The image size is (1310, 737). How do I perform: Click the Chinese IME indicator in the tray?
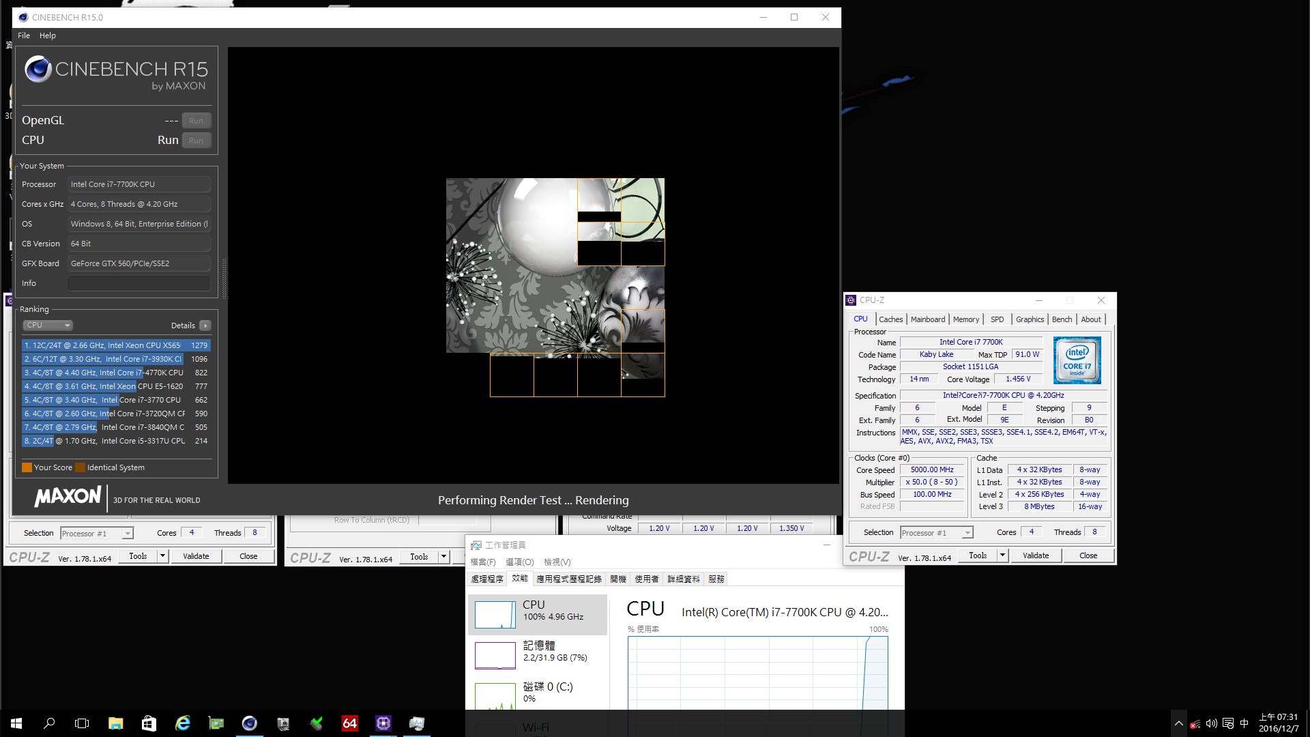point(1244,723)
